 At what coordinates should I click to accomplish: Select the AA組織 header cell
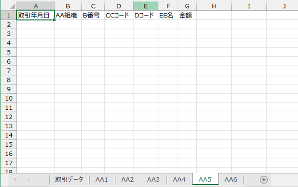tap(68, 16)
